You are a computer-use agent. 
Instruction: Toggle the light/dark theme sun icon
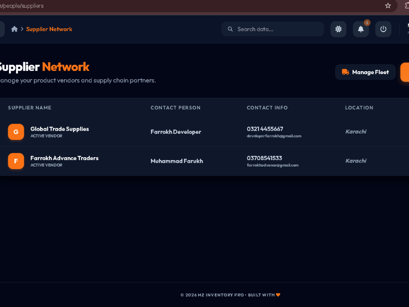338,29
